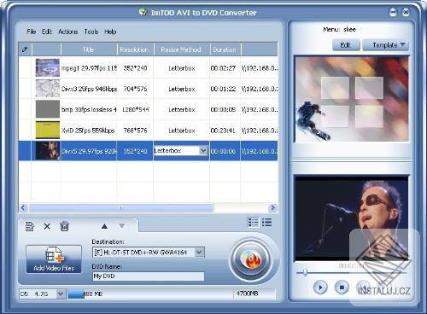Image resolution: width=427 pixels, height=314 pixels.
Task: Click the DVD Name input field
Action: coord(149,276)
